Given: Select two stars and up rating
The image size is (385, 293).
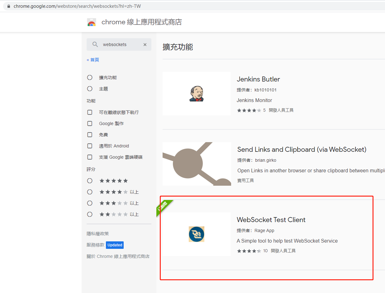Looking at the screenshot, I should point(90,214).
